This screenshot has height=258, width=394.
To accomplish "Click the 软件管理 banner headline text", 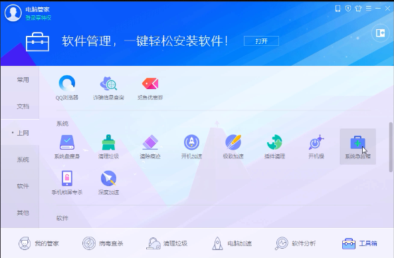I will tap(145, 41).
